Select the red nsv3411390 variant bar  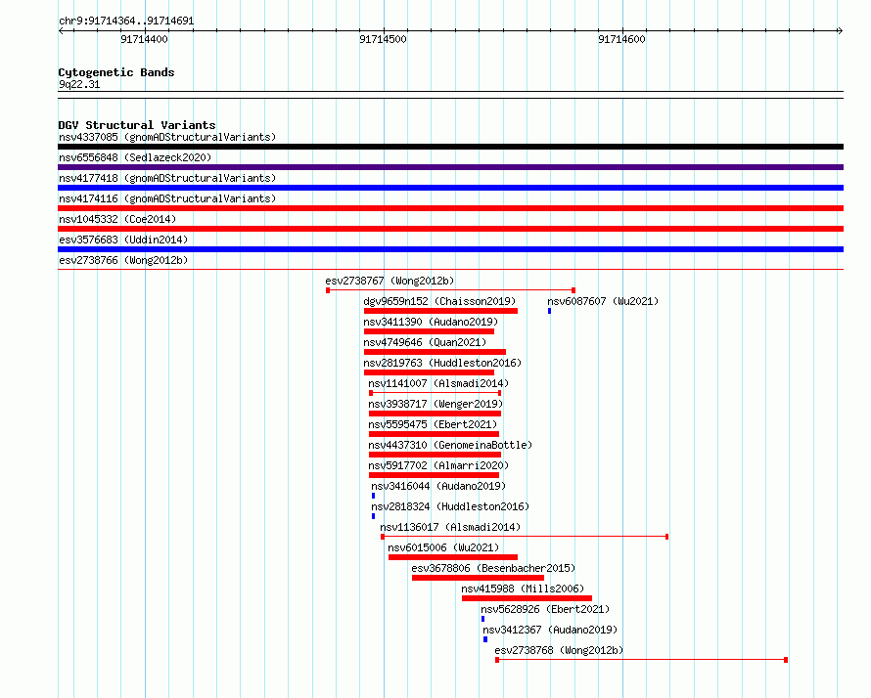click(x=429, y=331)
